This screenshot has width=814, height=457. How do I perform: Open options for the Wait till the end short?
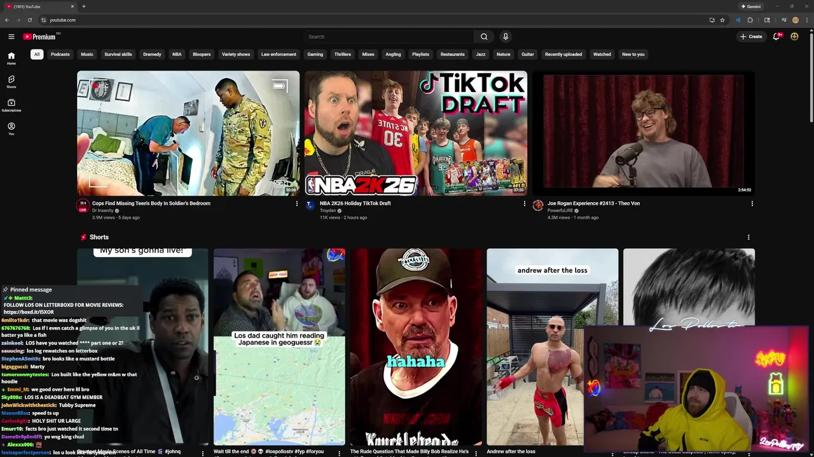(339, 453)
